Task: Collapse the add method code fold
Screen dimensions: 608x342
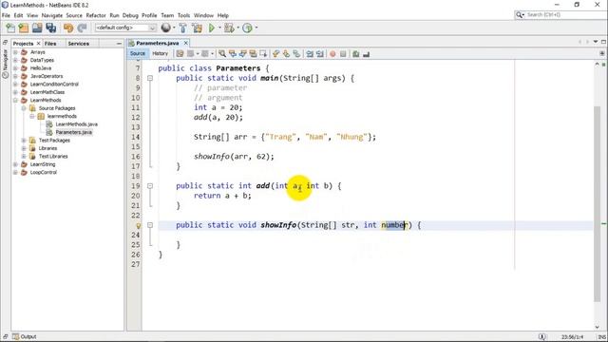Action: coord(150,186)
